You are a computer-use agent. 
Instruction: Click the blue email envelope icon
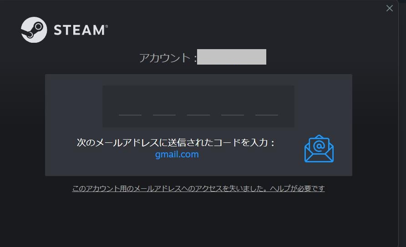(319, 149)
